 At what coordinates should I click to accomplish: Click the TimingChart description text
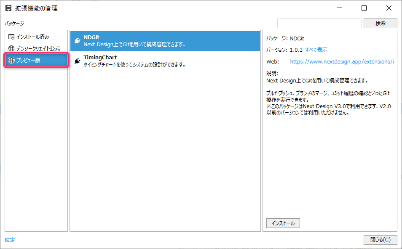pyautogui.click(x=134, y=64)
